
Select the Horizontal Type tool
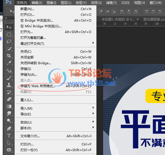(9, 136)
